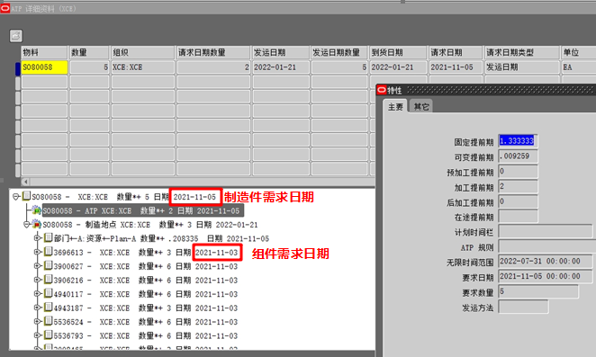
Task: Click the empty 在途提前期 field
Action: point(518,217)
